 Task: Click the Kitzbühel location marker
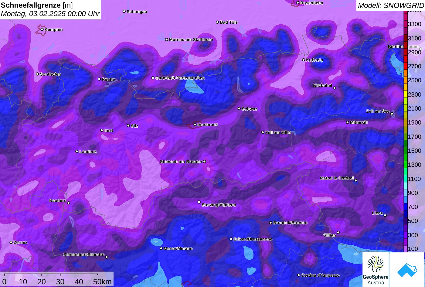(335, 88)
